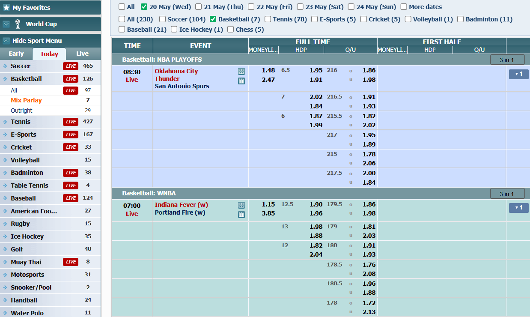Open the match tracker icon for Oklahoma City Thunder
The width and height of the screenshot is (530, 317).
(241, 72)
